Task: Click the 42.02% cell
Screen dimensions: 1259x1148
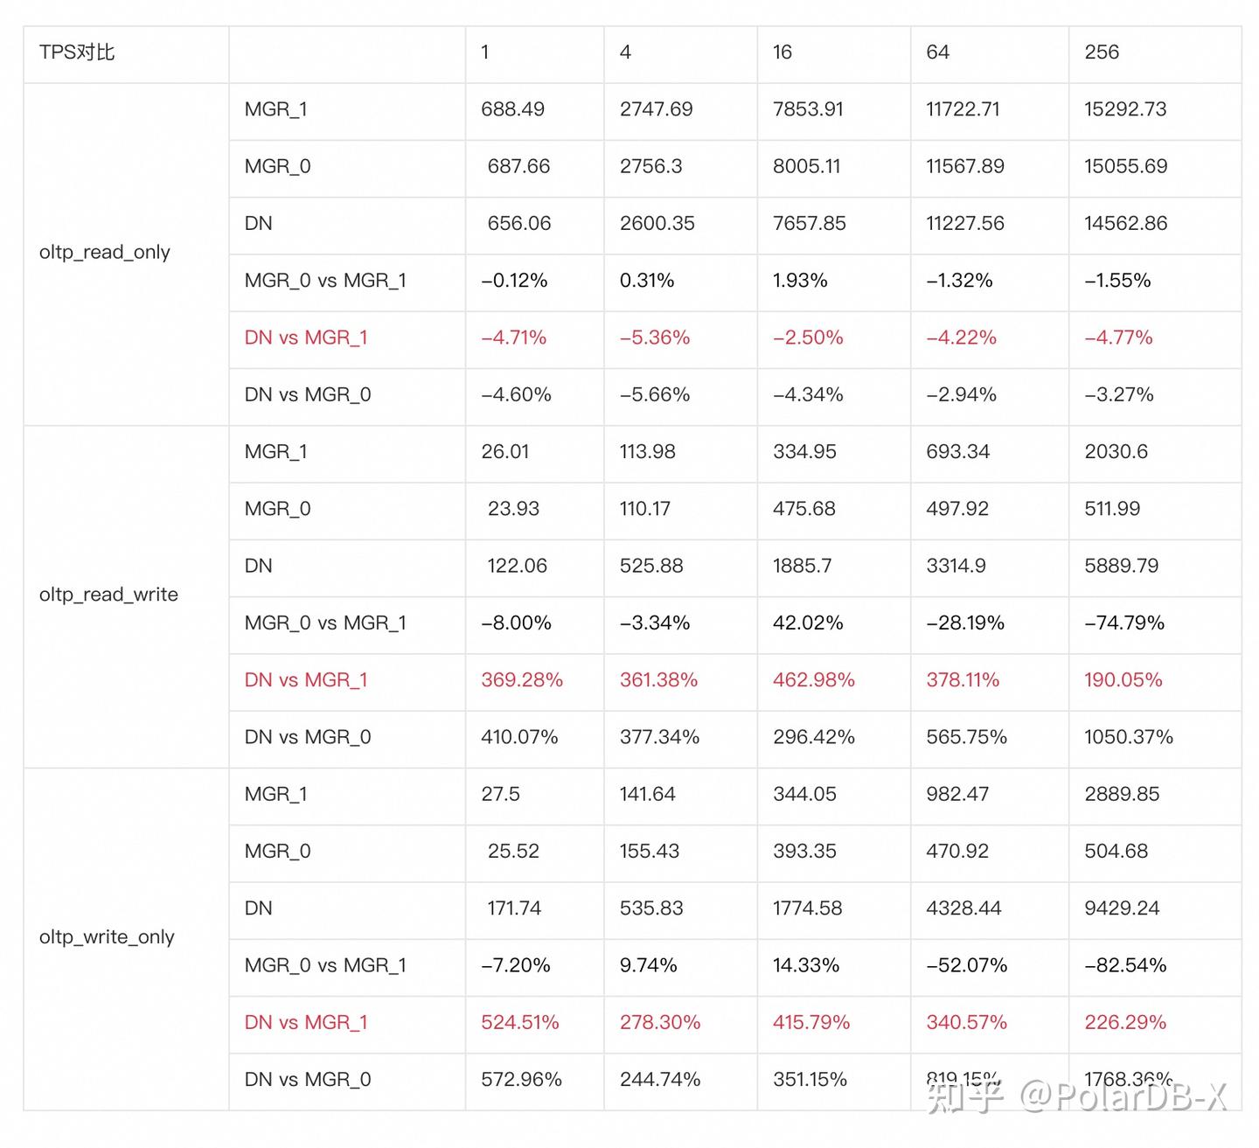Action: point(808,623)
